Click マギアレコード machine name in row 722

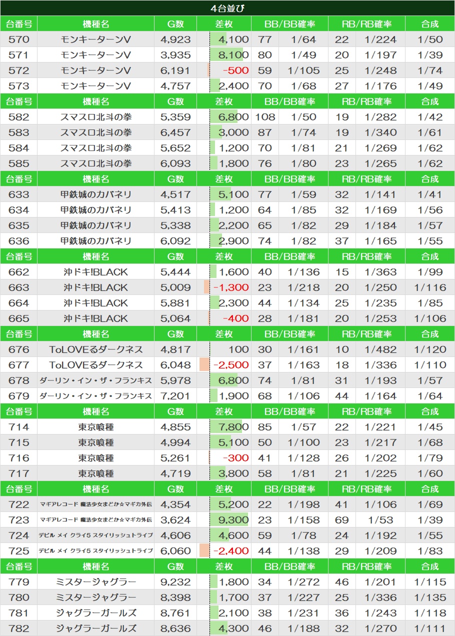click(96, 504)
